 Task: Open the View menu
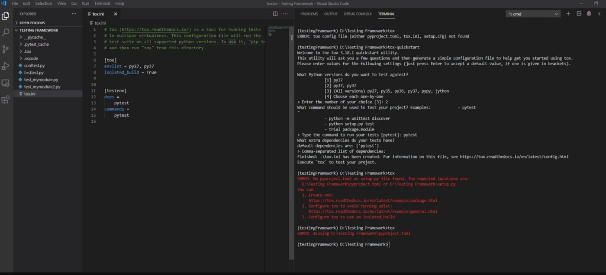click(x=62, y=3)
